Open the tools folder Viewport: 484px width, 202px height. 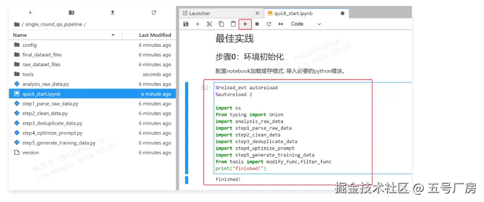pos(93,74)
